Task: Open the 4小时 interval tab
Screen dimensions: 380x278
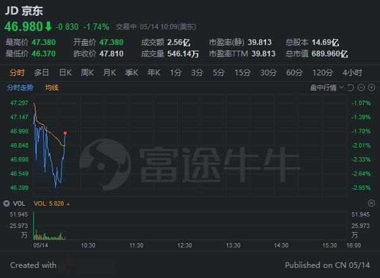Action: pos(352,72)
